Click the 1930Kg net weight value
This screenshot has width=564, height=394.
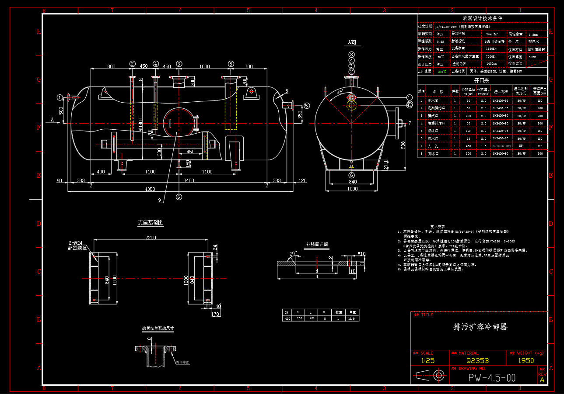[491, 48]
